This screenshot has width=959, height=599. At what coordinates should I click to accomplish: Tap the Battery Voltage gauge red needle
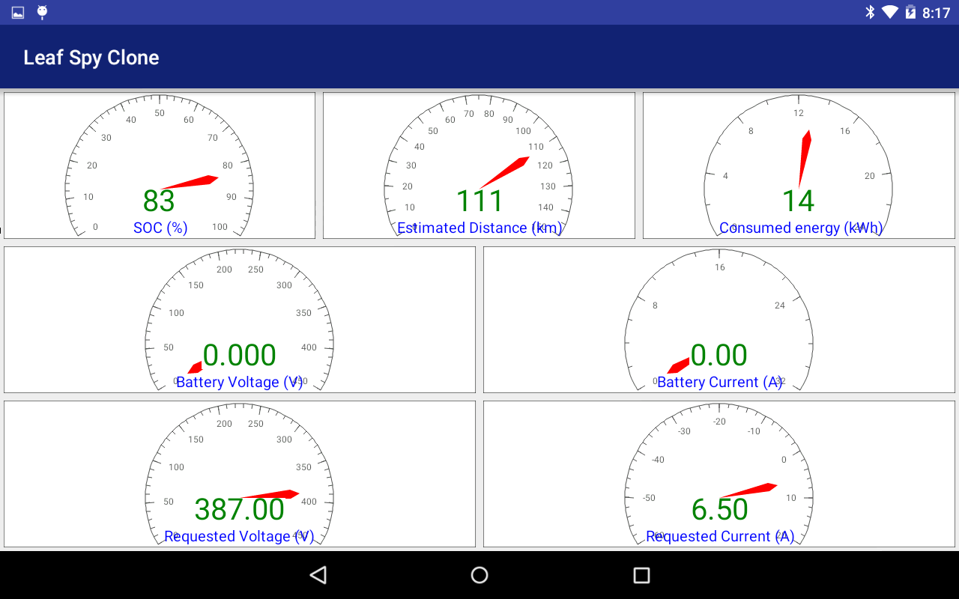[x=195, y=368]
